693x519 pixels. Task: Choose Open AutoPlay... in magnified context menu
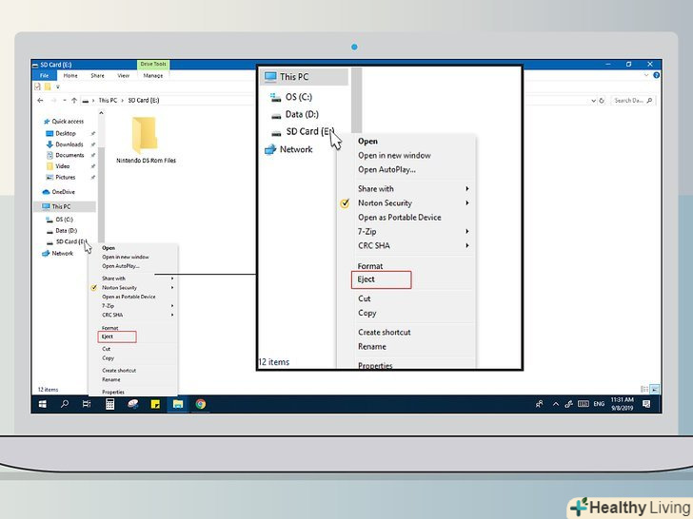click(386, 169)
